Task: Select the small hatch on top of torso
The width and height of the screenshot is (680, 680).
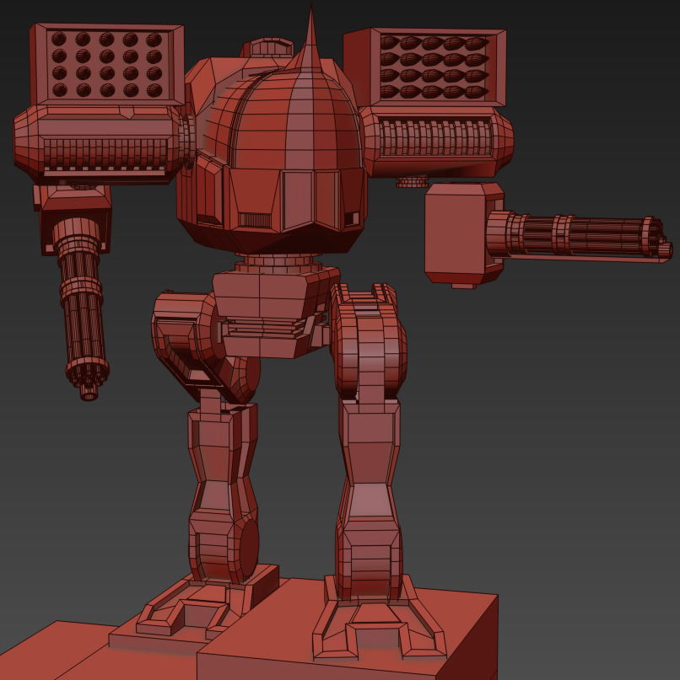Action: (267, 47)
